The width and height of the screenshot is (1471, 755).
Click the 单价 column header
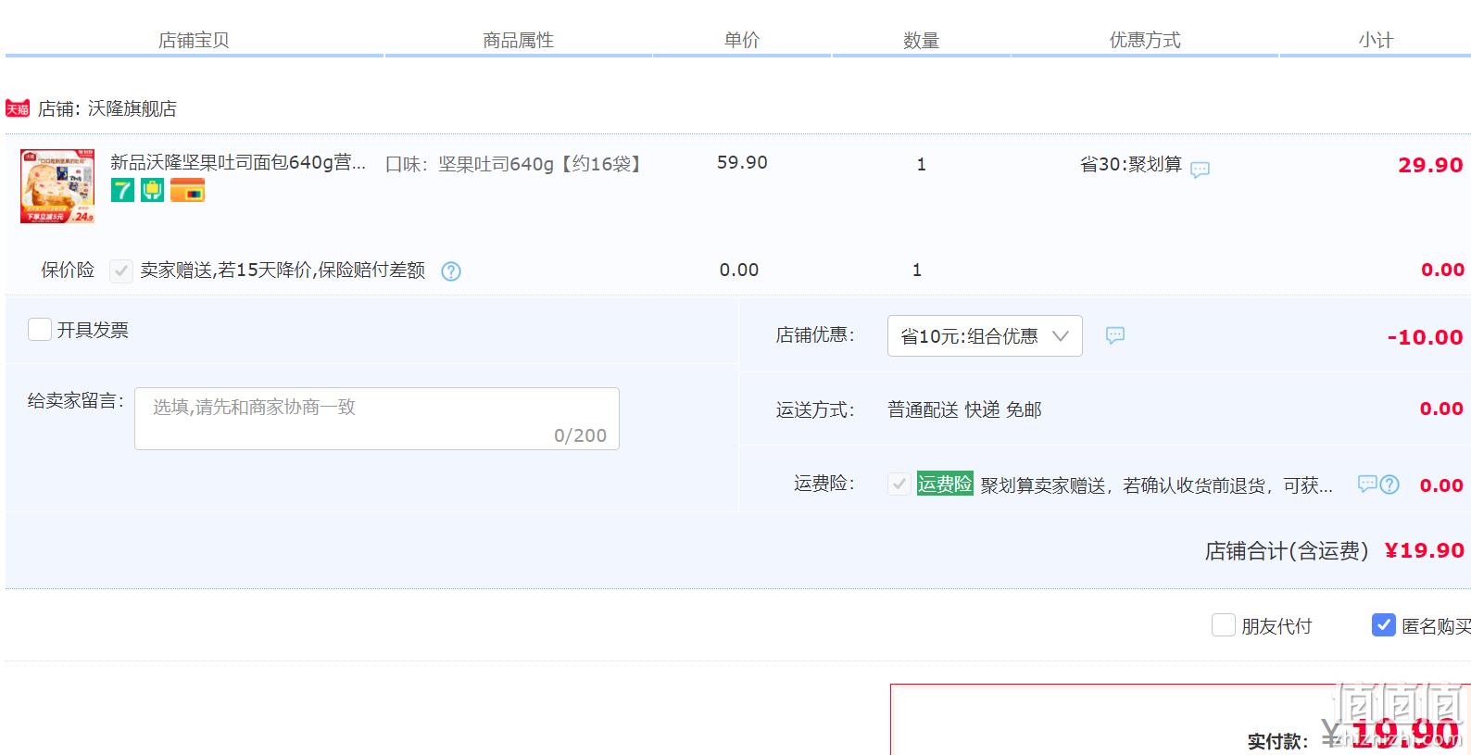[742, 40]
